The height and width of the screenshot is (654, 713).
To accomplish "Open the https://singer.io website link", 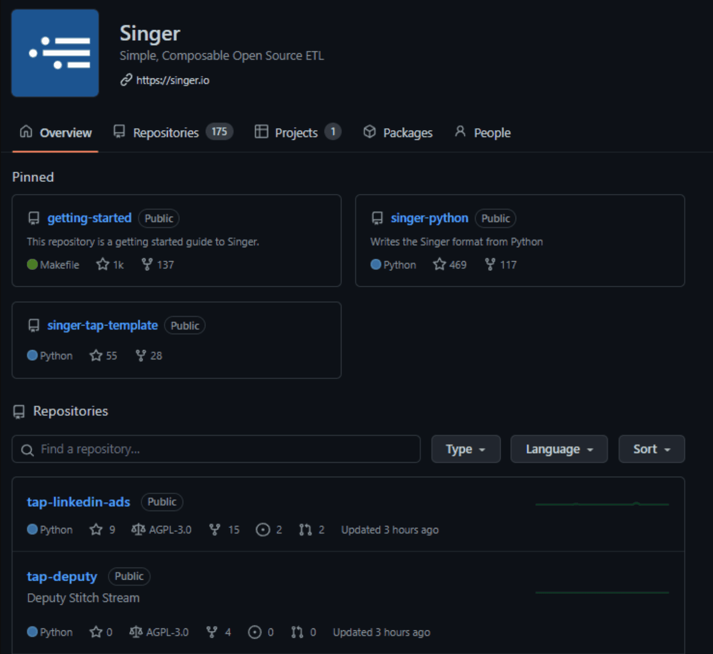I will [x=173, y=80].
